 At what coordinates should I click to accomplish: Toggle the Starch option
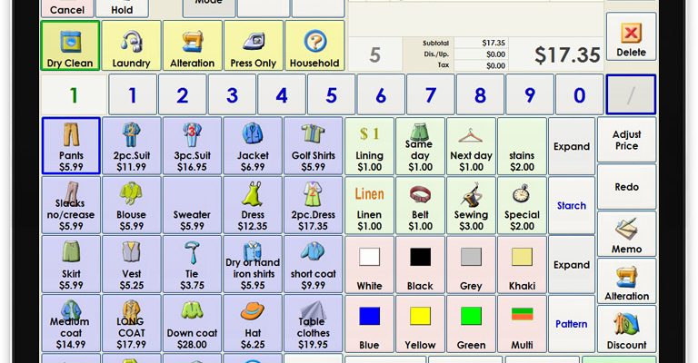tap(572, 205)
